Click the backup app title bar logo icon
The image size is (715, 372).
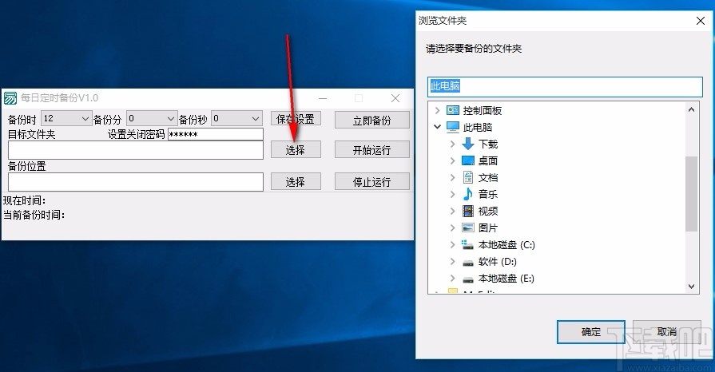click(10, 98)
